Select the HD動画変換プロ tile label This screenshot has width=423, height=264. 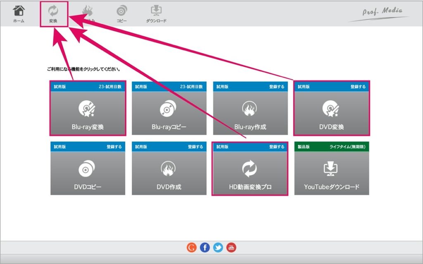pyautogui.click(x=250, y=187)
